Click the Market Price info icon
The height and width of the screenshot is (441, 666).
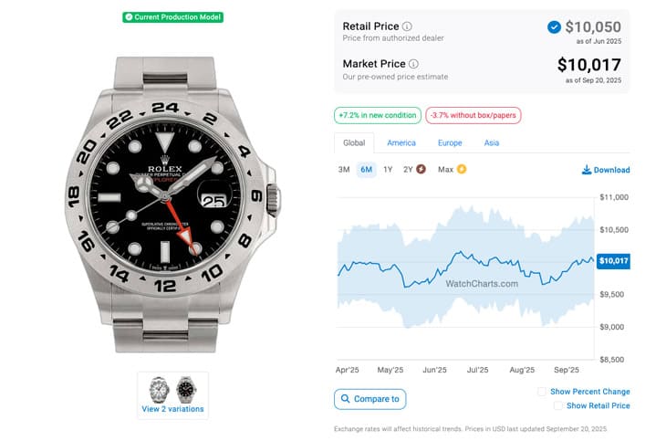pyautogui.click(x=413, y=64)
